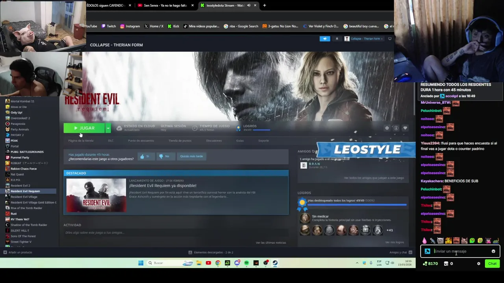Open Amigos y chat panel

click(x=401, y=252)
